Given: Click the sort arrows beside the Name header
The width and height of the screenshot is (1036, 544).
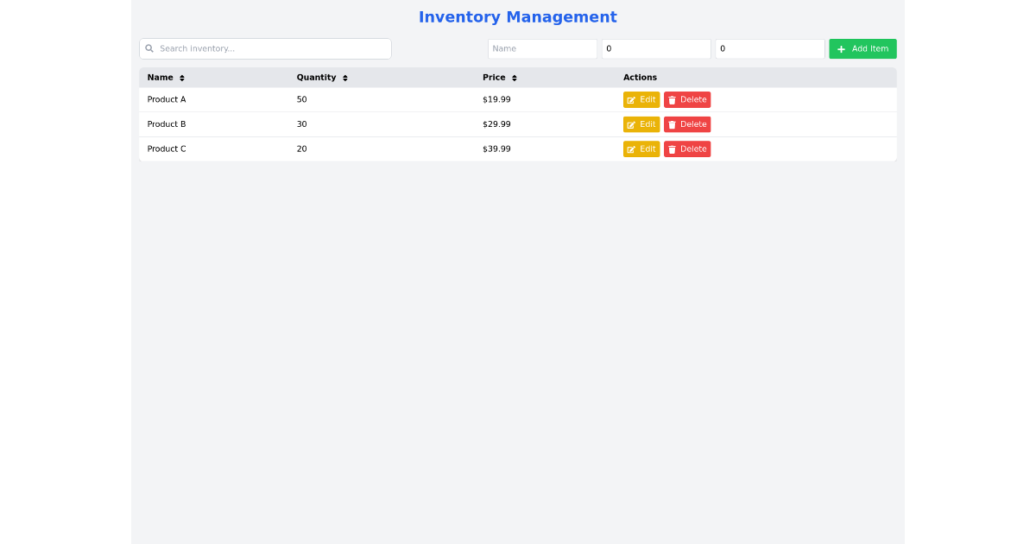Looking at the screenshot, I should click(x=180, y=77).
